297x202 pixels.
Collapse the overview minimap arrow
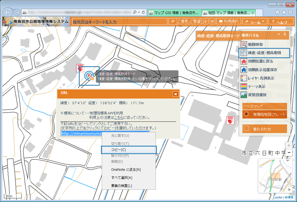click(x=289, y=189)
